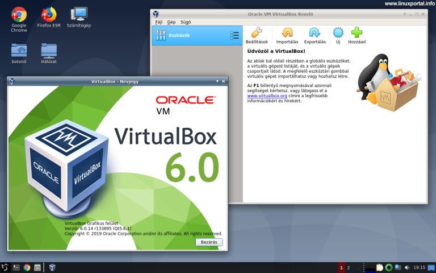Maximize the Oracle VM VirtualBox Kezelő window
The height and width of the screenshot is (273, 436).
tap(417, 14)
